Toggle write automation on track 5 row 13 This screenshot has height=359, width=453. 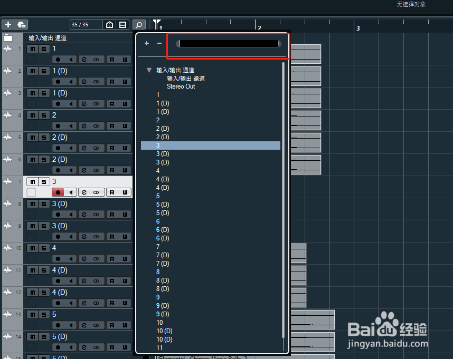[125, 325]
